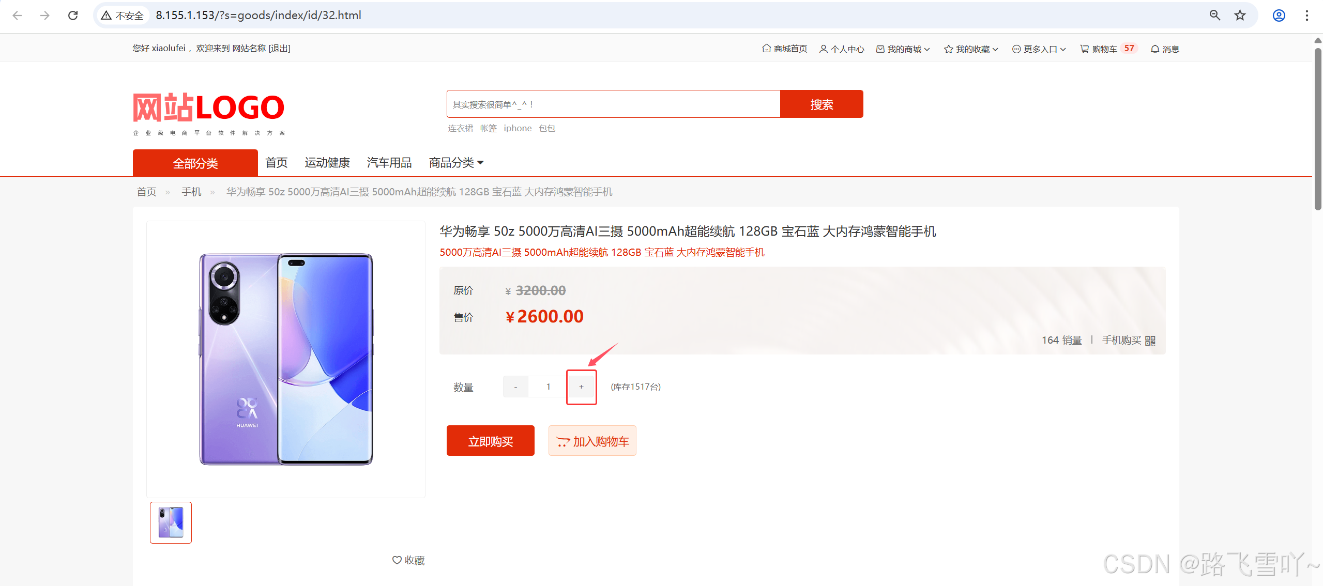
Task: Open the 消息 notifications bell
Action: pyautogui.click(x=1165, y=49)
